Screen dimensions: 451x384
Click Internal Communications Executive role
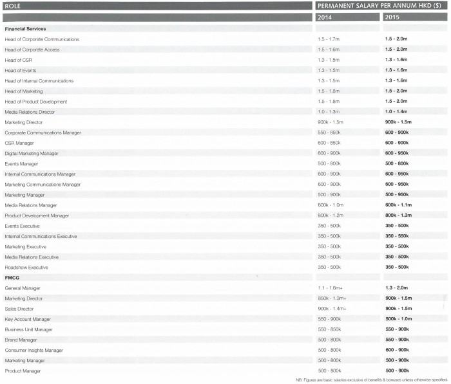41,236
